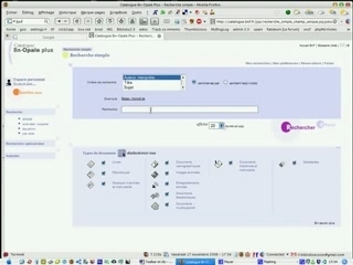Screen dimensions: 353x265
Task: Select 'Auteur' in the search criteria list
Action: [x=152, y=78]
